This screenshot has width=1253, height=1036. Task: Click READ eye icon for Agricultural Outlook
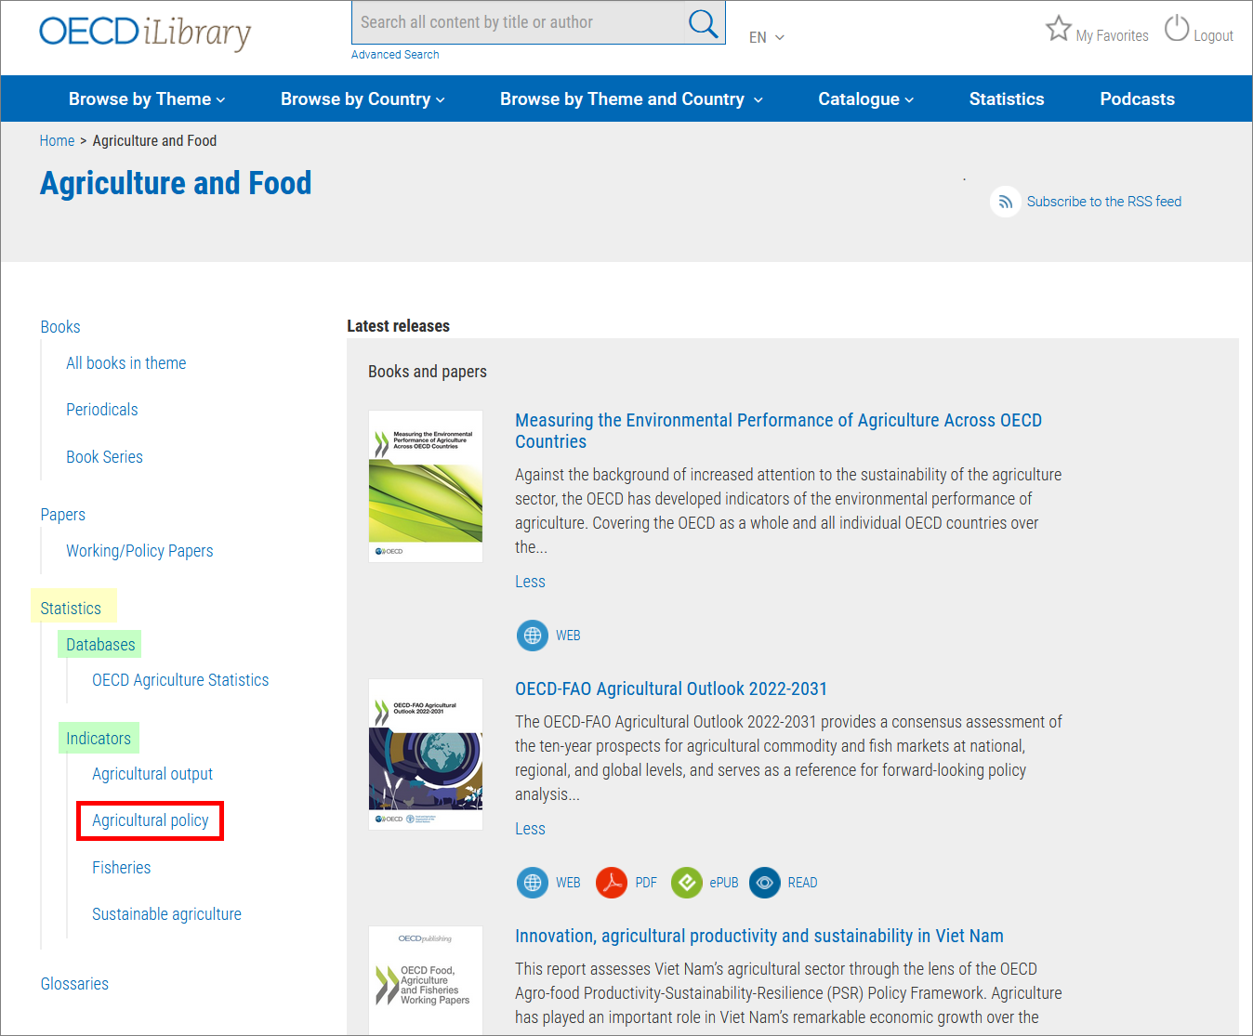(x=764, y=883)
